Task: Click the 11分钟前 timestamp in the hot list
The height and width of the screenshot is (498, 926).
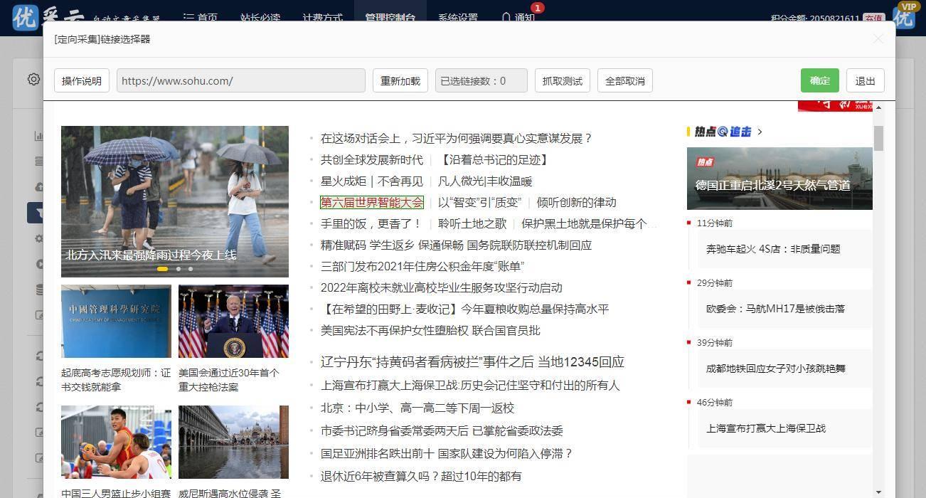Action: [x=715, y=223]
